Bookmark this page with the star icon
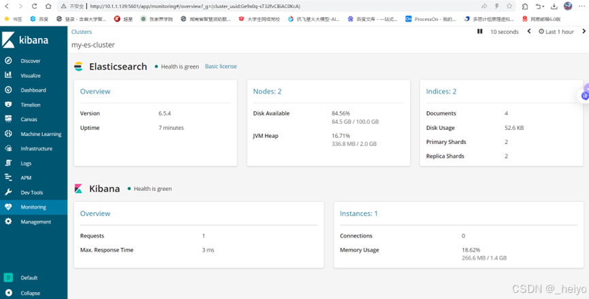589x299 pixels. point(509,6)
